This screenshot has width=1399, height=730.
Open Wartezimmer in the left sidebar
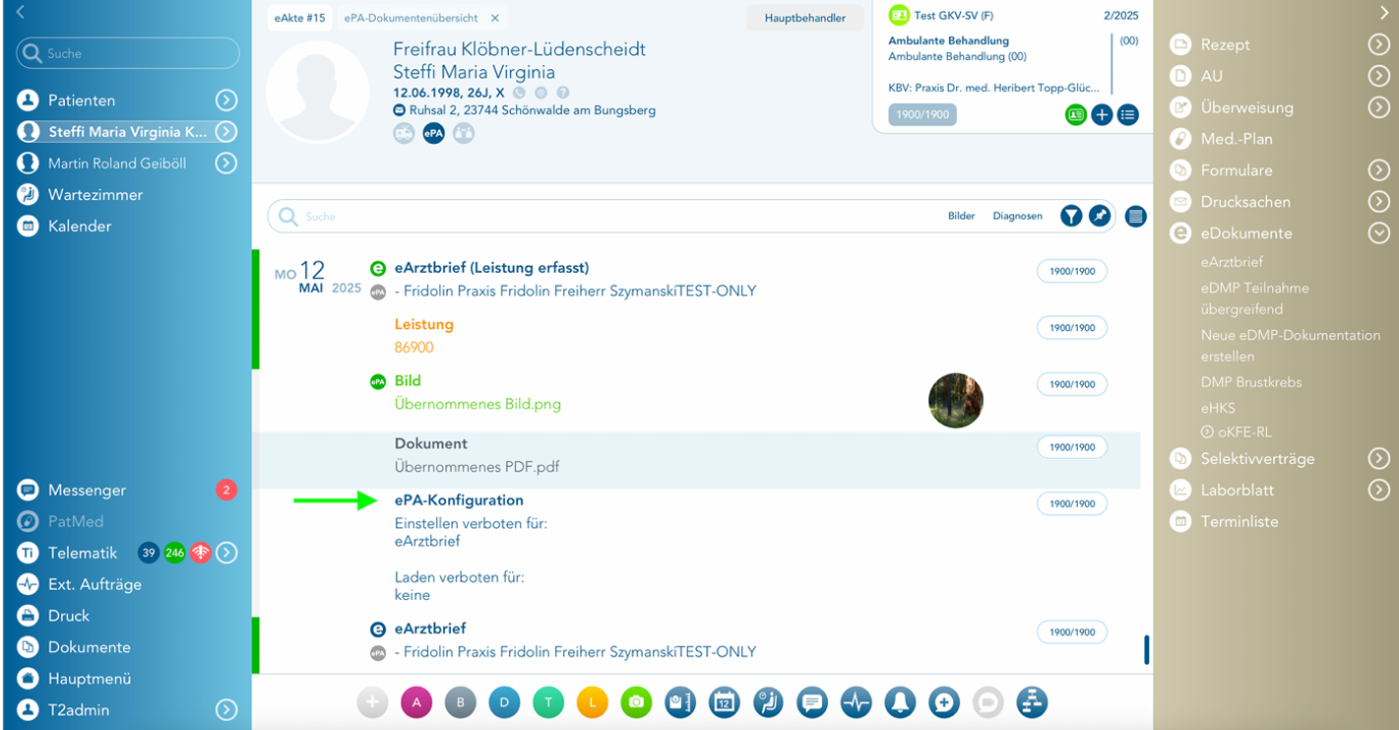point(95,195)
